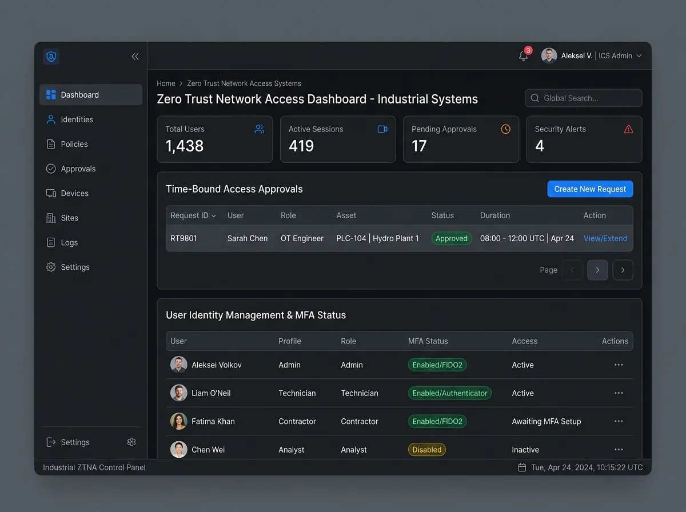This screenshot has height=512, width=686.
Task: Open the Total Users 1,438 card
Action: (215, 139)
